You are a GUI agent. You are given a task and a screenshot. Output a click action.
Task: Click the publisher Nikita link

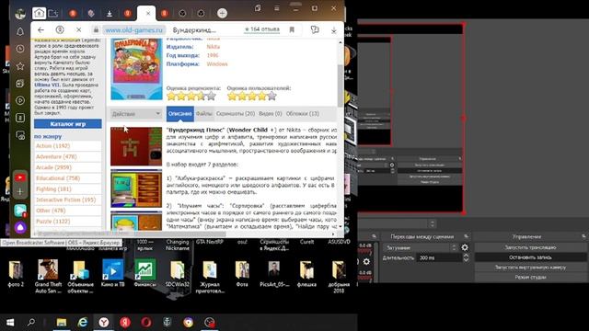(213, 47)
